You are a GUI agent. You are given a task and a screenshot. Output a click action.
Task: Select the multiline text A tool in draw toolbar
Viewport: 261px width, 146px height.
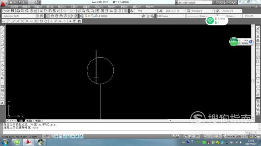pyautogui.click(x=2, y=103)
